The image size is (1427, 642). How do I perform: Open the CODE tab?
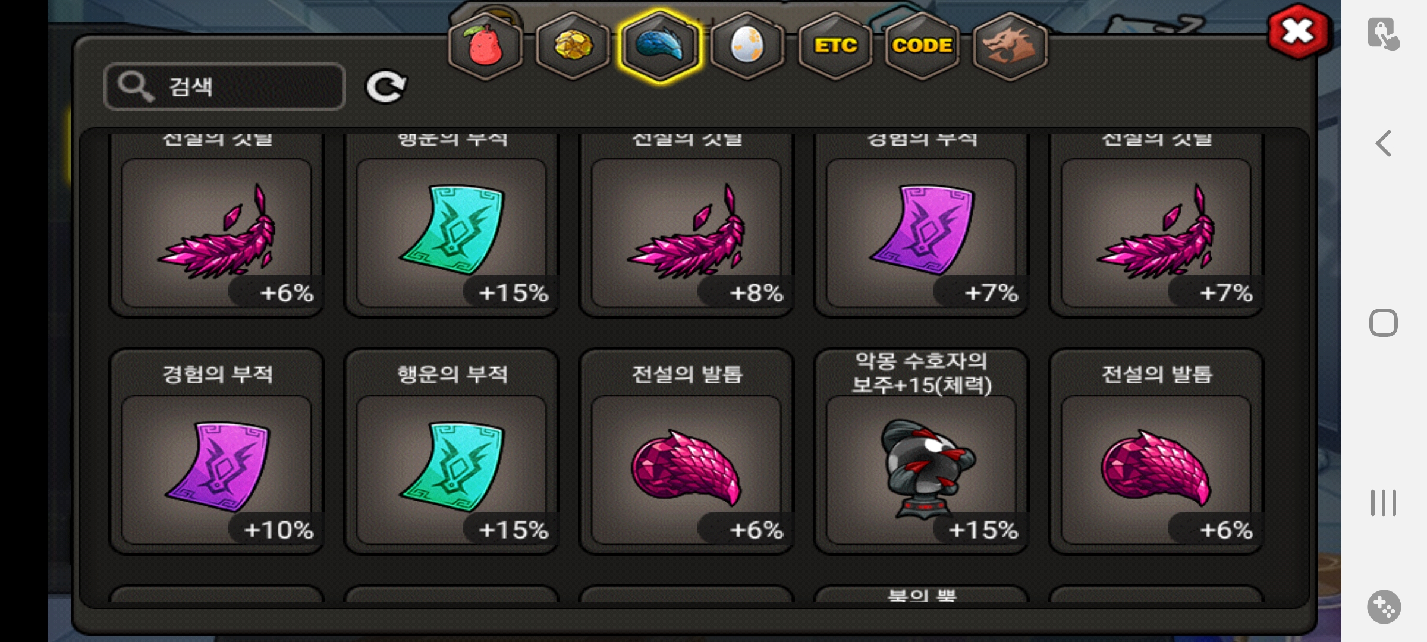[x=922, y=46]
